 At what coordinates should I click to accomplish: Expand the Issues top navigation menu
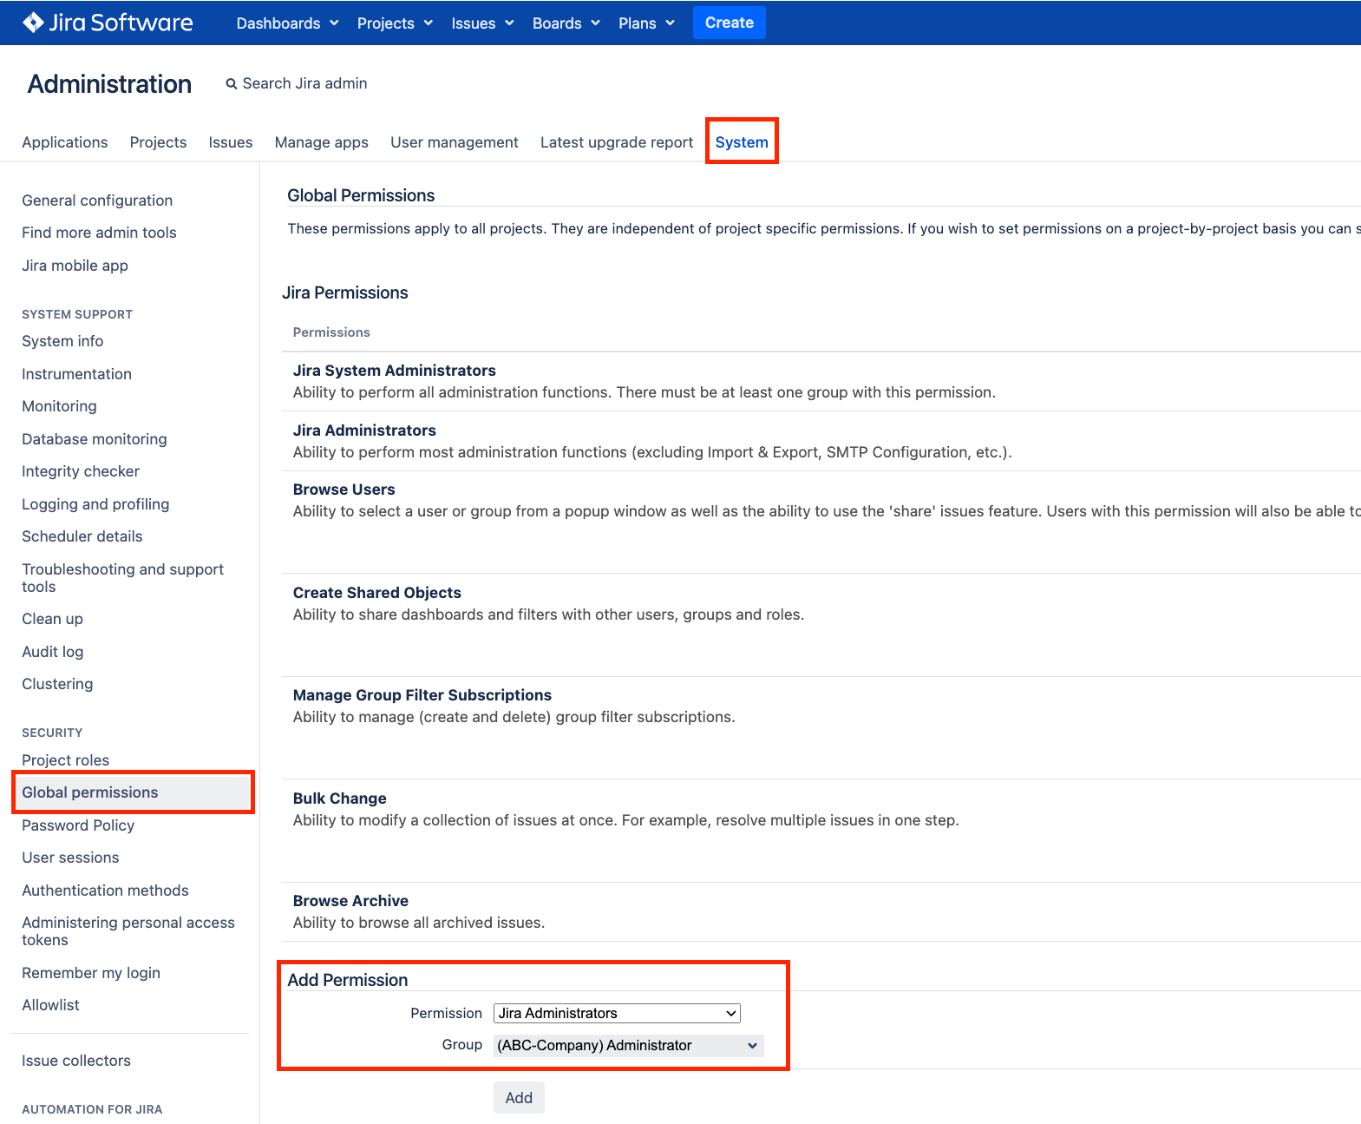pyautogui.click(x=482, y=23)
